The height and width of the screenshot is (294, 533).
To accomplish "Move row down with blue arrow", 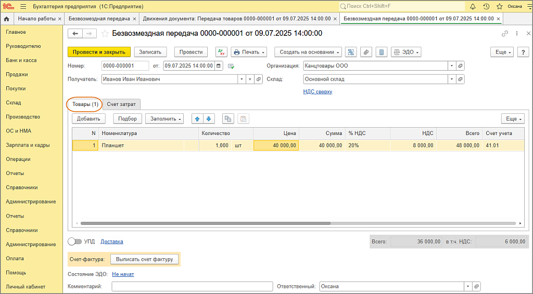I will (x=209, y=118).
